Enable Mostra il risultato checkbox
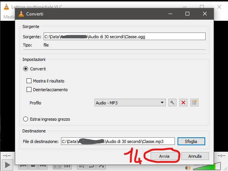228x171 pixels. (x=29, y=81)
